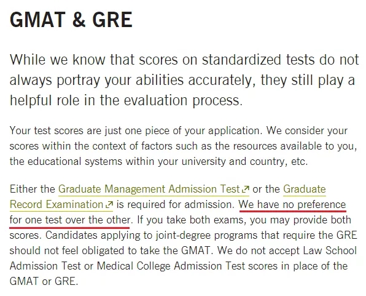Click the line starting "scores within the context"
The image size is (366, 296).
pyautogui.click(x=184, y=146)
